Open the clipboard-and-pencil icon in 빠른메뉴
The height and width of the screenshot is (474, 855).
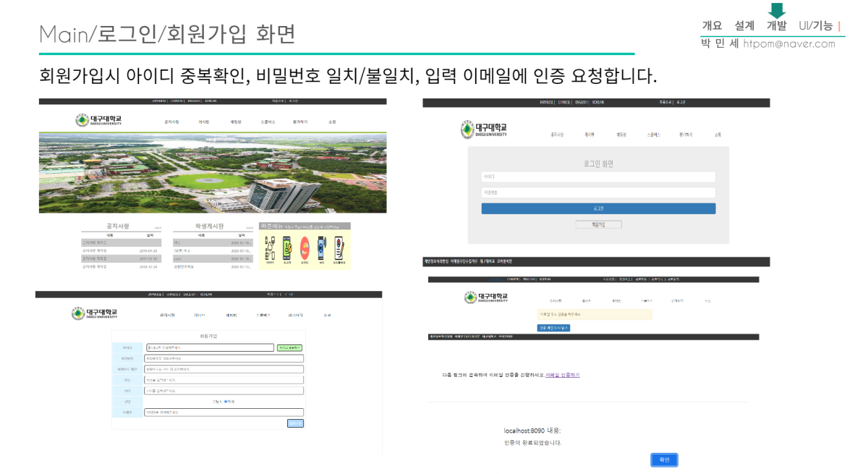339,247
